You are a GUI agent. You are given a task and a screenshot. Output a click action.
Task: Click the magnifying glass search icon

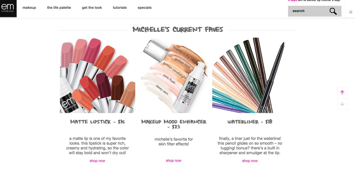point(333,11)
